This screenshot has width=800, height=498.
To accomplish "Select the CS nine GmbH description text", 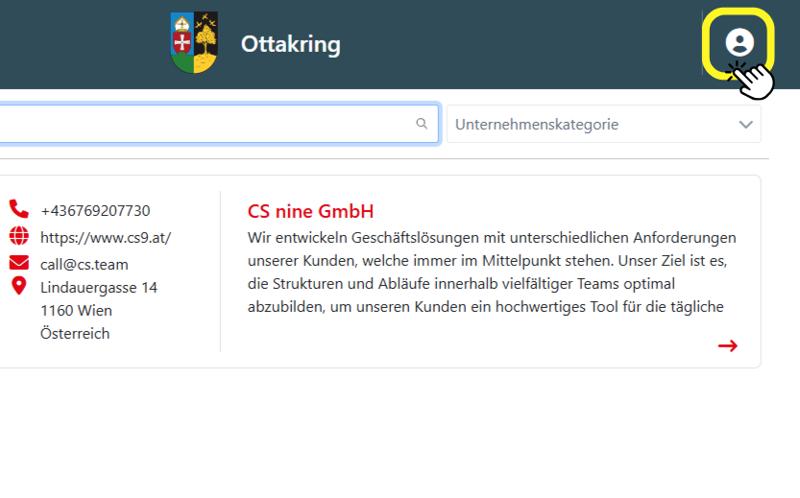I will point(491,272).
